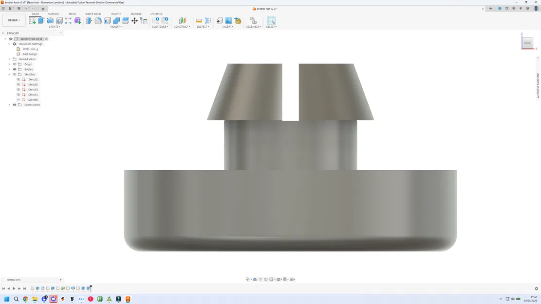Switch to the SHEET METAL tab
The height and width of the screenshot is (304, 541).
click(93, 14)
